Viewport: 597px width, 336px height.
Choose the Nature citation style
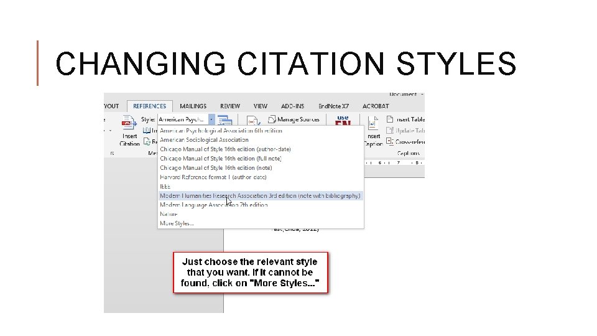point(261,214)
